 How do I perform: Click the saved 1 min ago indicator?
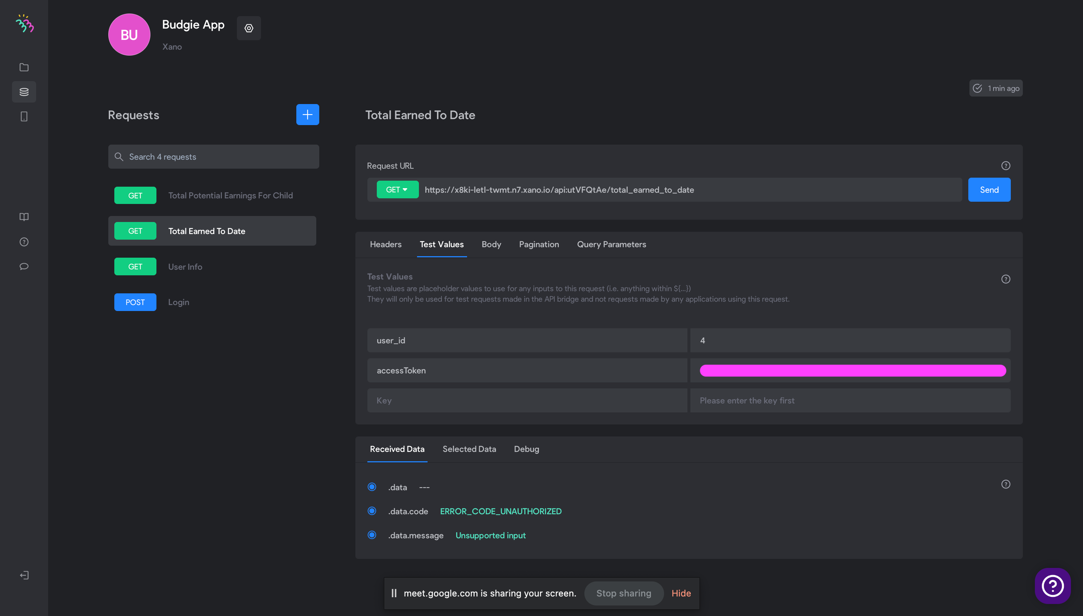coord(996,88)
